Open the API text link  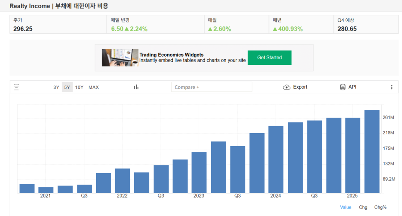pyautogui.click(x=352, y=87)
